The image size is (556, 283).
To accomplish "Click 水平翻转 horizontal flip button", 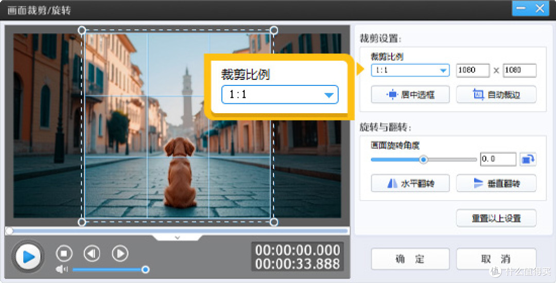I will pos(410,183).
